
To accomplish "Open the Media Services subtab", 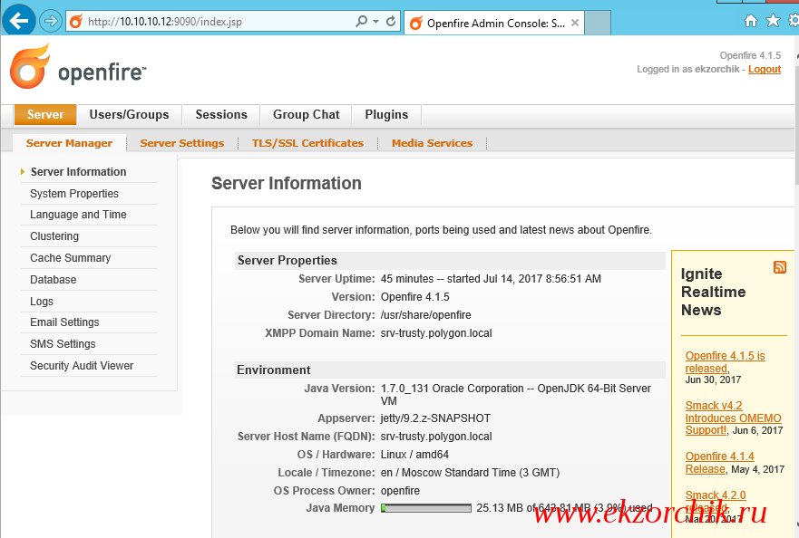I will tap(432, 143).
